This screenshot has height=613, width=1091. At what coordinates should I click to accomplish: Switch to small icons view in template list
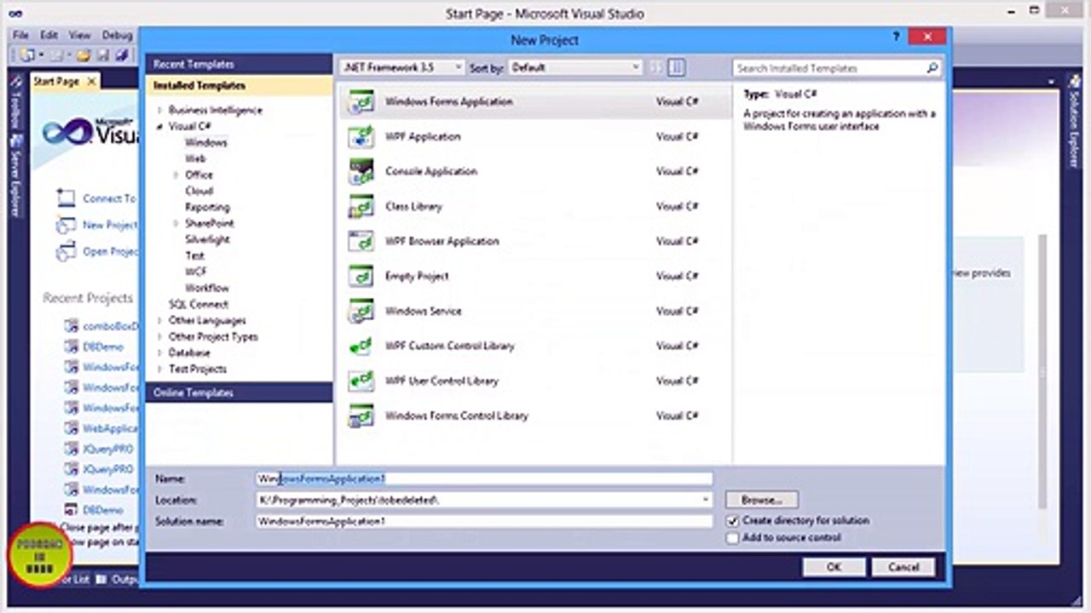pos(657,67)
